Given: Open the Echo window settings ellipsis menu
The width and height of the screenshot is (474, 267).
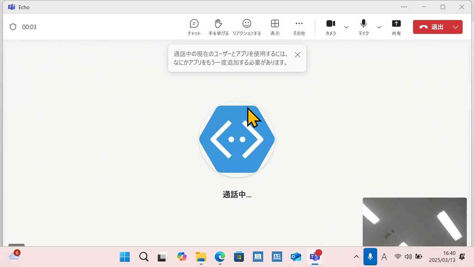Looking at the screenshot, I should (404, 7).
